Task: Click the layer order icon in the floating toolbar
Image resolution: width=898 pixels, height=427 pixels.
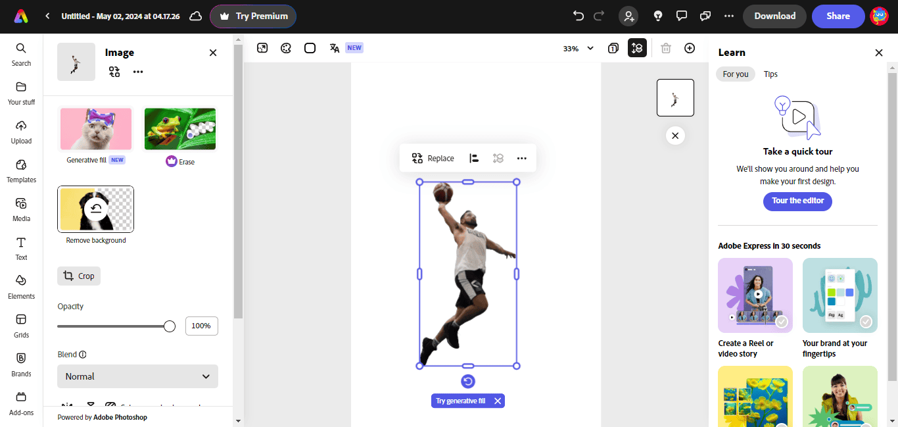Action: point(498,158)
